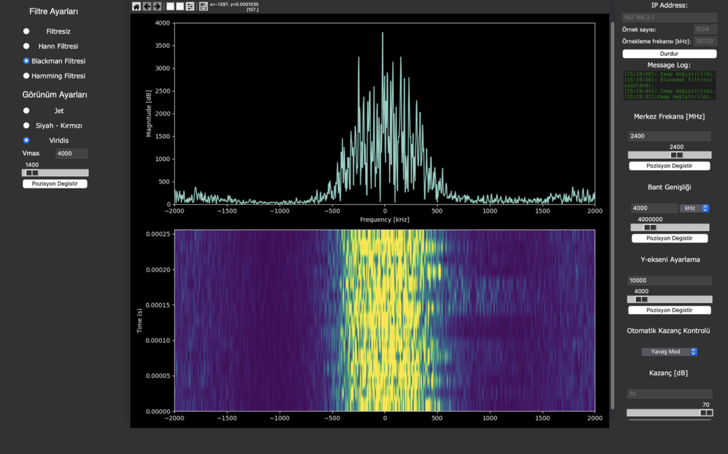
Task: Focus Y-ekseni input showing 10000
Action: 669,280
